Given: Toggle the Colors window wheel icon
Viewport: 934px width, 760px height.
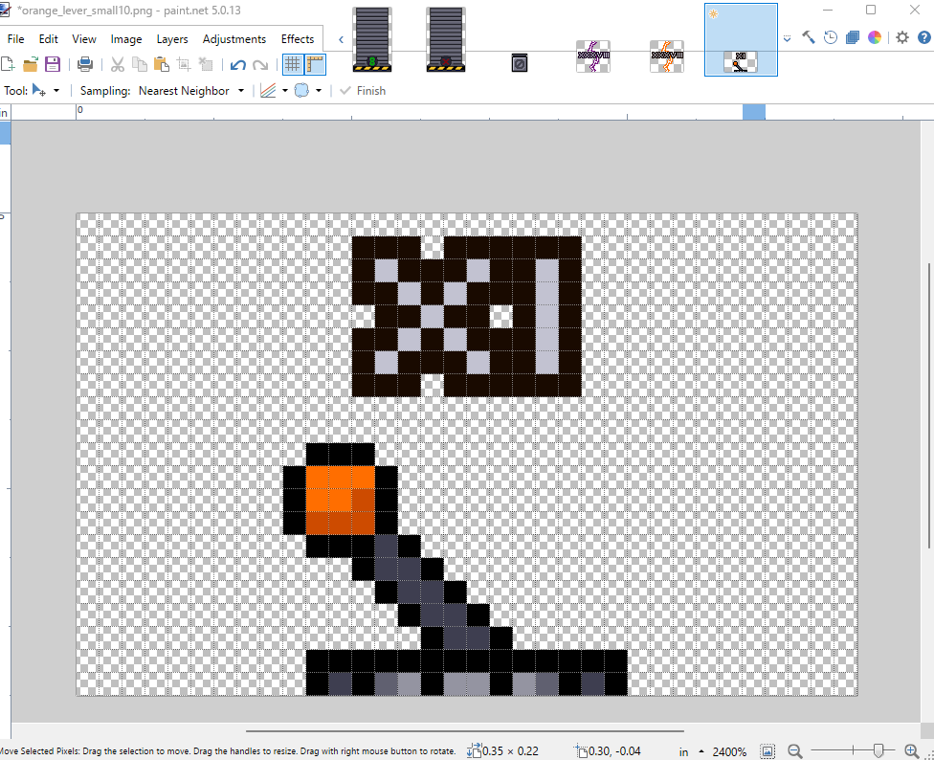Looking at the screenshot, I should (875, 37).
